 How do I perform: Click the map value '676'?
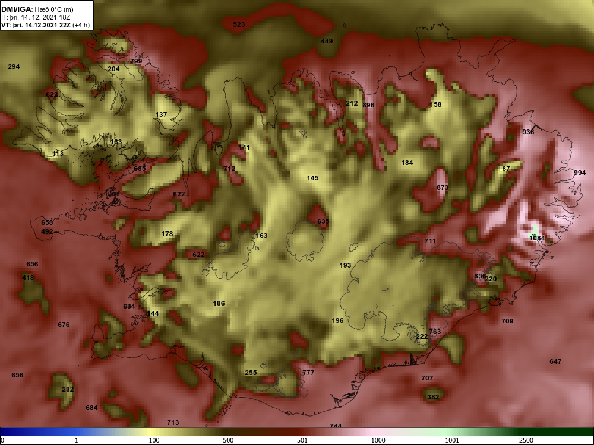click(64, 325)
